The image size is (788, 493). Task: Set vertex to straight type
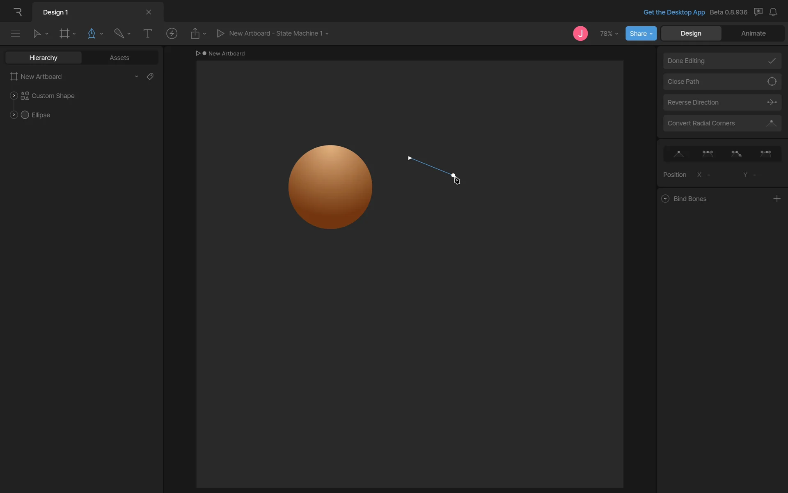[x=678, y=154]
